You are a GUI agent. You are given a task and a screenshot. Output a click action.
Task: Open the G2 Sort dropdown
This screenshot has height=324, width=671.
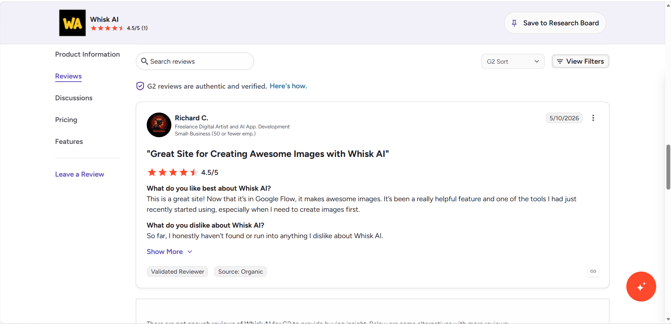pyautogui.click(x=513, y=62)
